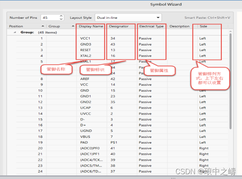The height and width of the screenshot is (179, 242).
Task: Select the VCC1 display name cell
Action: coord(85,39)
